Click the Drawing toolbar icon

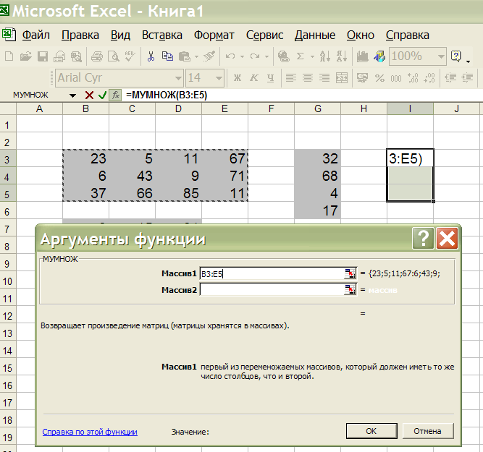(379, 56)
